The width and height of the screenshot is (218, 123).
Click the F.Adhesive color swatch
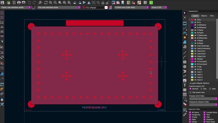tap(192, 25)
